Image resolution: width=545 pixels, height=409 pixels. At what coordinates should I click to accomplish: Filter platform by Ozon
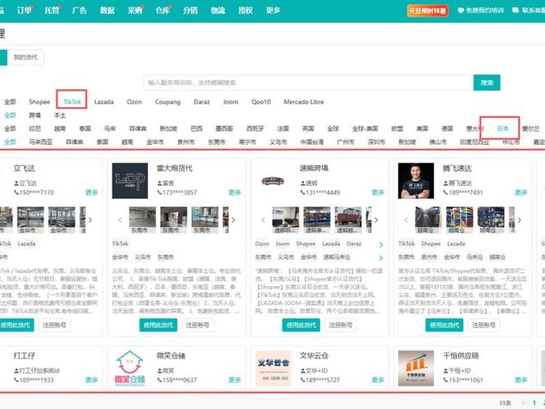(x=134, y=102)
